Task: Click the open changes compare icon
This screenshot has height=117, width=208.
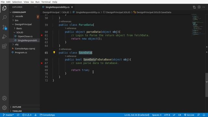Action: 194,7
